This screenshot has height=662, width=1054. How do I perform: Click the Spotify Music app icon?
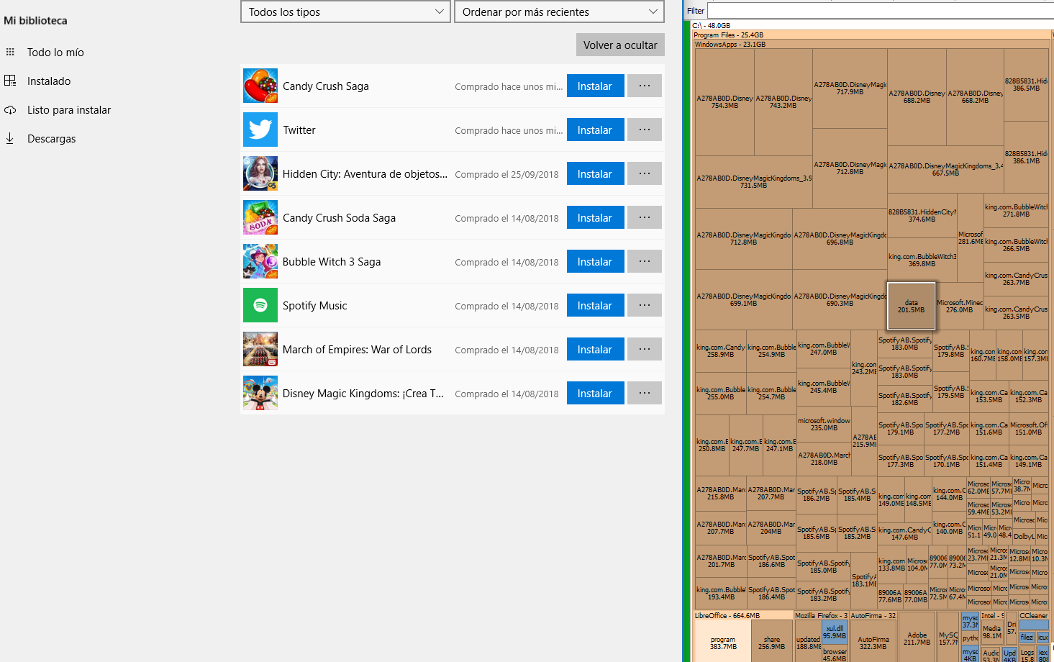(260, 306)
